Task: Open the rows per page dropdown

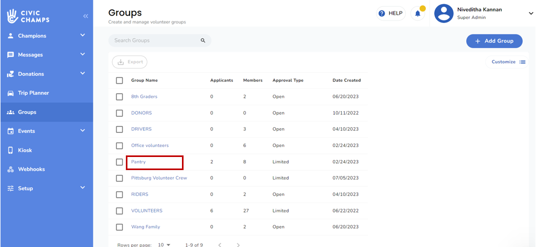Action: pos(165,244)
